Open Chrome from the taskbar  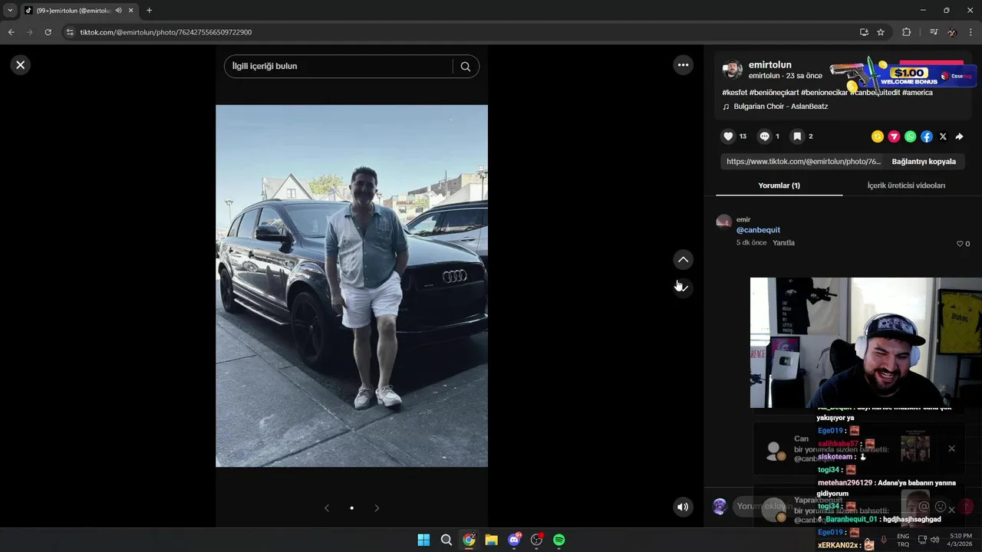pos(469,540)
